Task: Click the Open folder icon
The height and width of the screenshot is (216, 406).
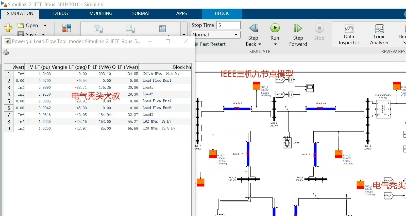Action: [x=21, y=25]
